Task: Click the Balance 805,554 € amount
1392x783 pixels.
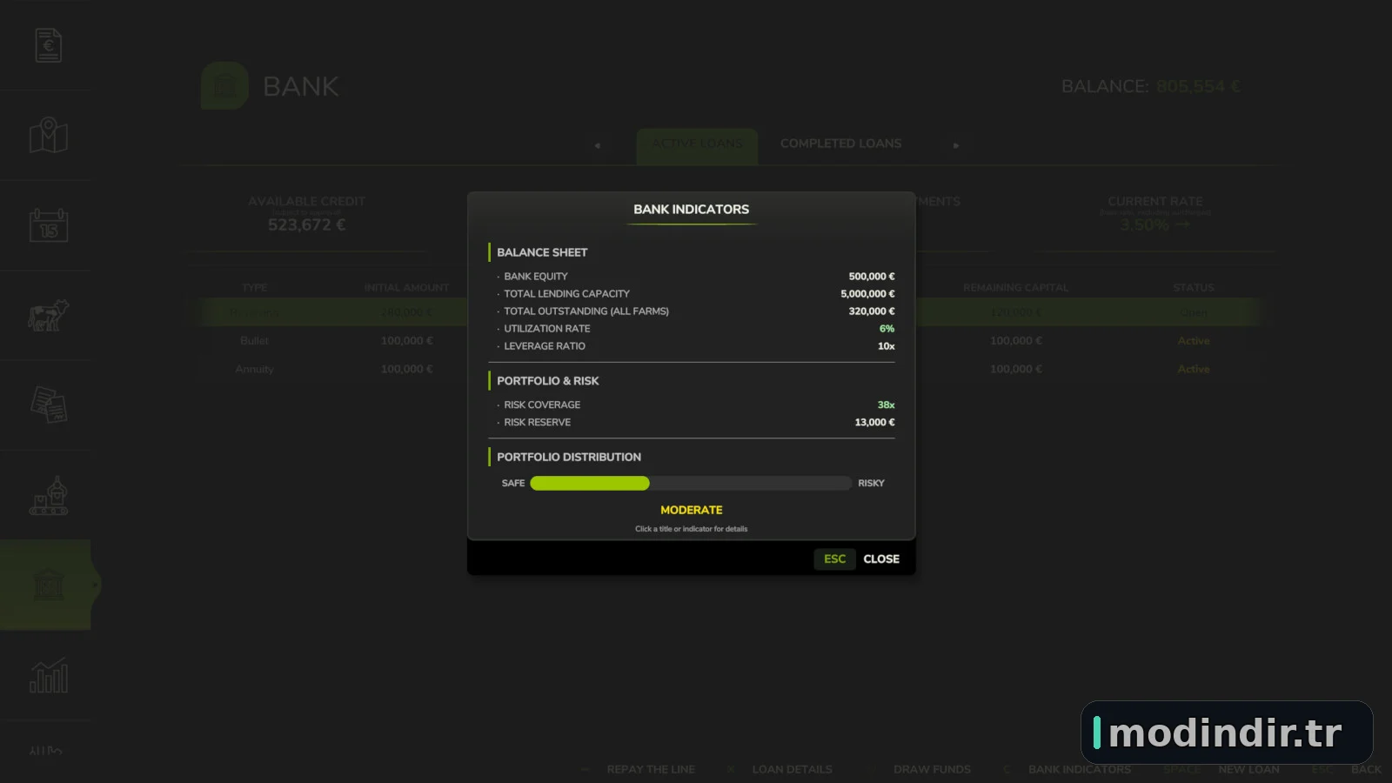Action: [1198, 86]
